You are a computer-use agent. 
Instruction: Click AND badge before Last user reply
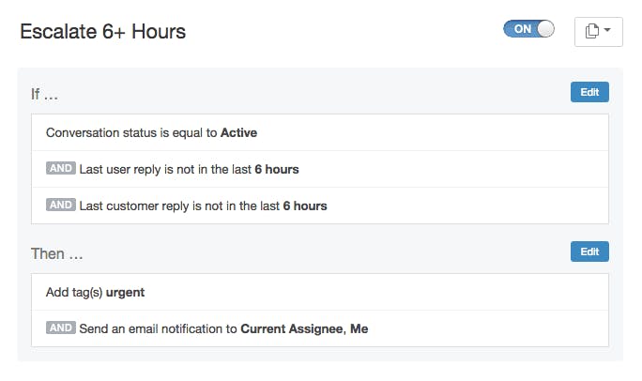click(x=60, y=169)
